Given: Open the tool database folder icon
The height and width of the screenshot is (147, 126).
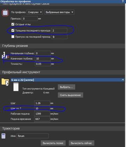Looking at the screenshot, I should [x=5, y=82].
